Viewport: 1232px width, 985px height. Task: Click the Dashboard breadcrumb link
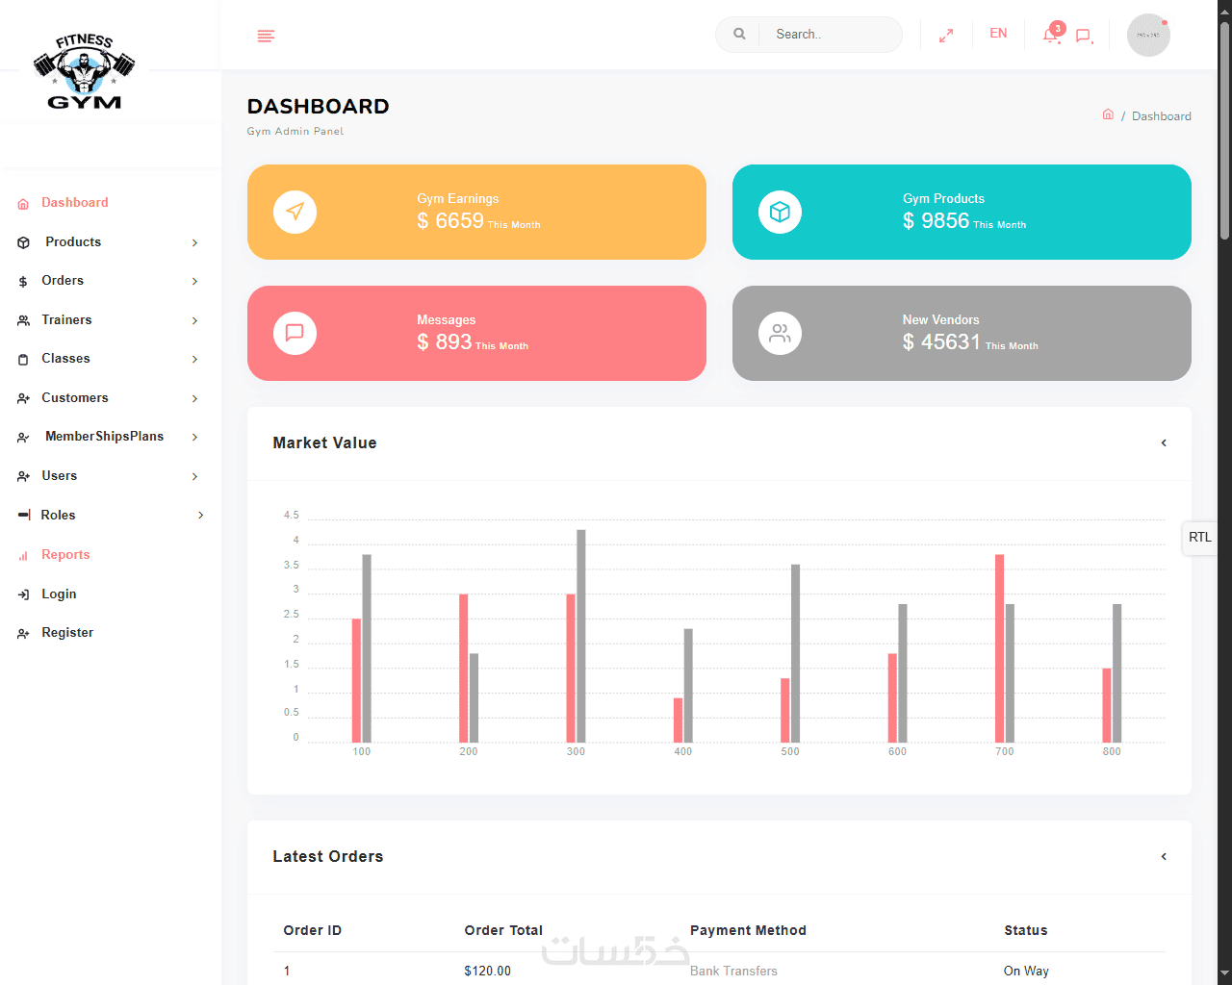[1162, 116]
